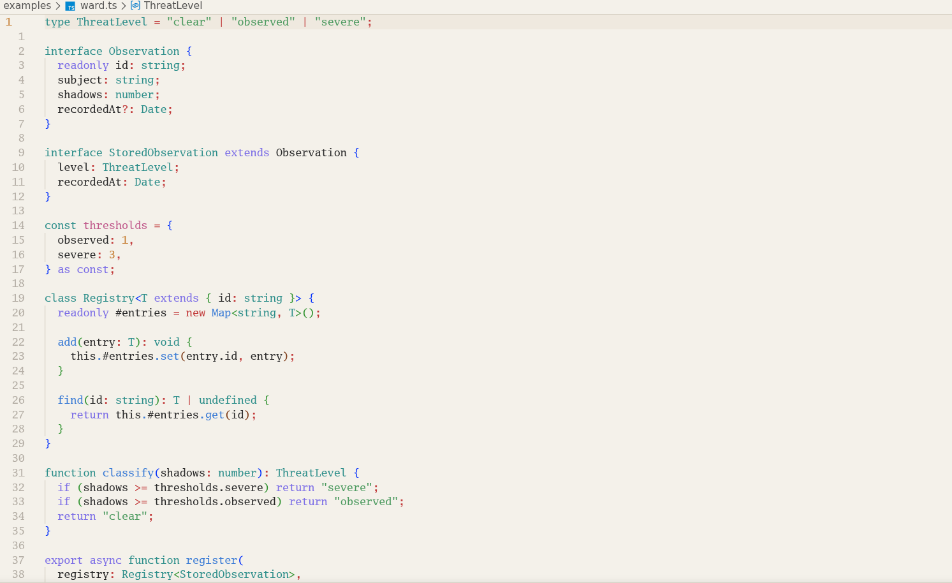Click the ".set" call on line 23
Image resolution: width=952 pixels, height=583 pixels.
[166, 356]
